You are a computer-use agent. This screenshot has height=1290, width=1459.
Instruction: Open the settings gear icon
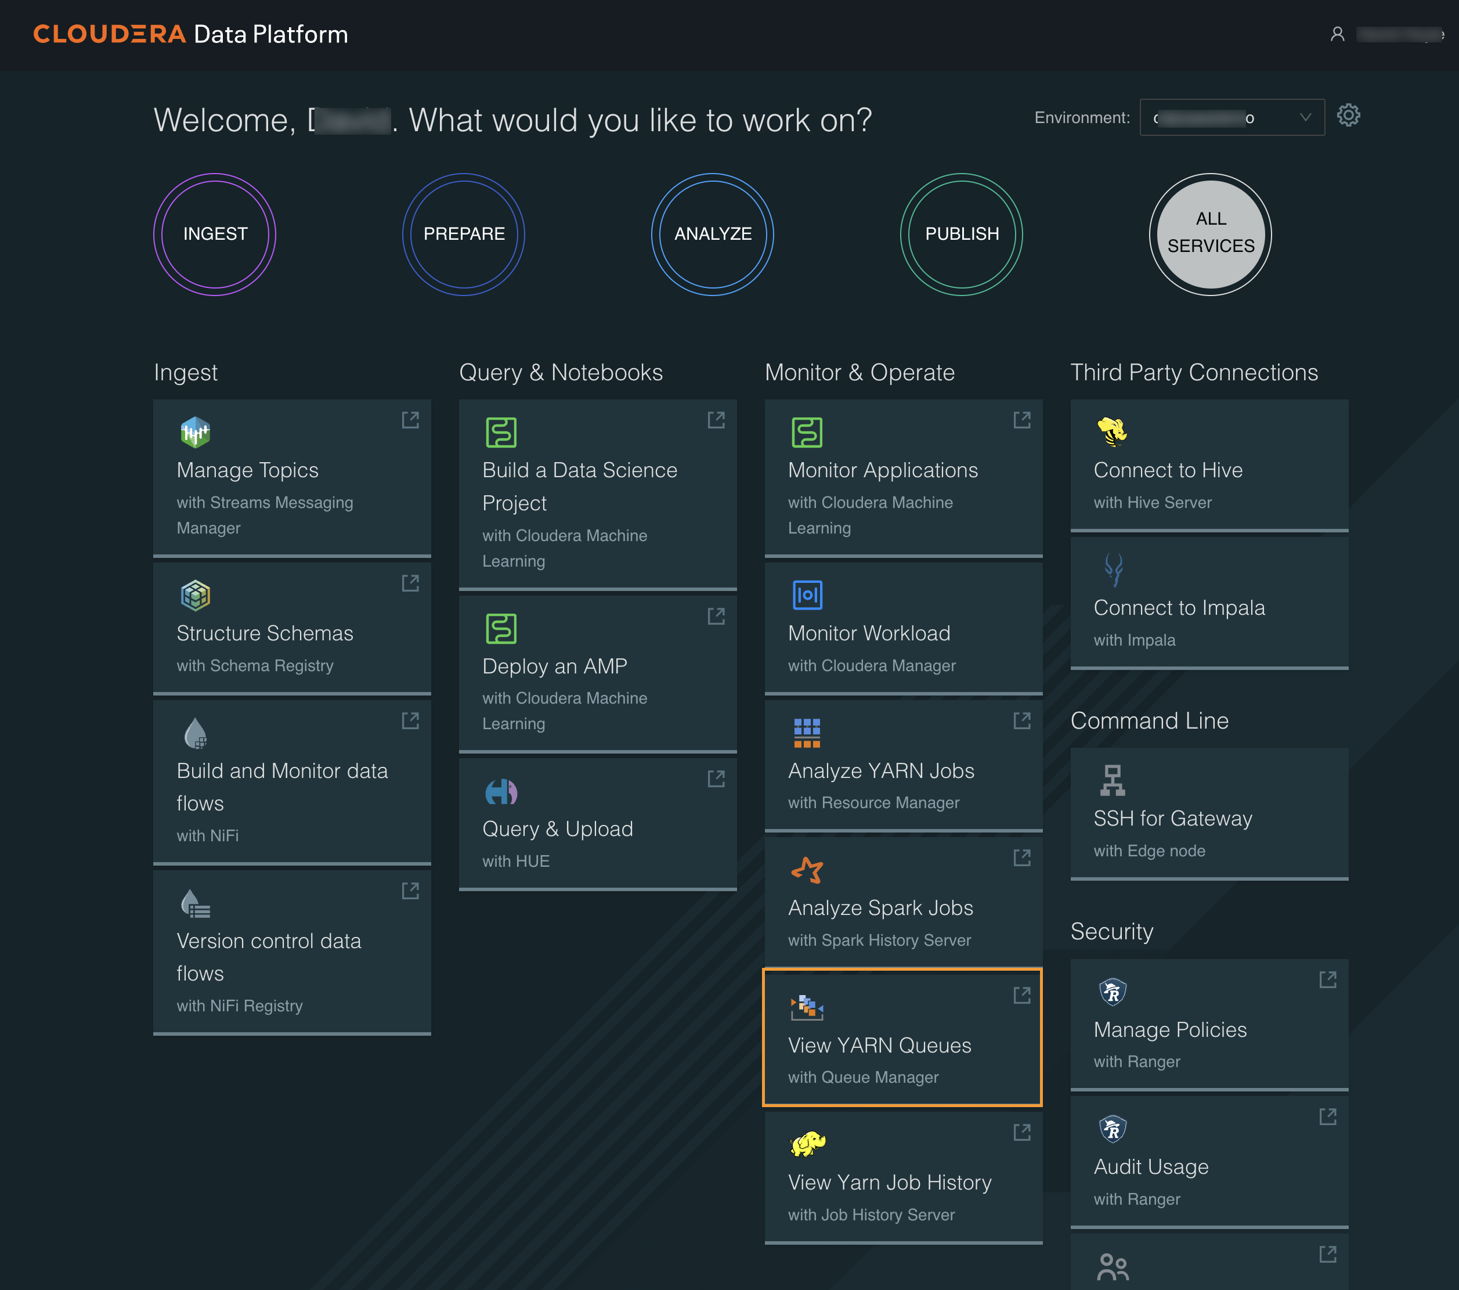tap(1348, 116)
